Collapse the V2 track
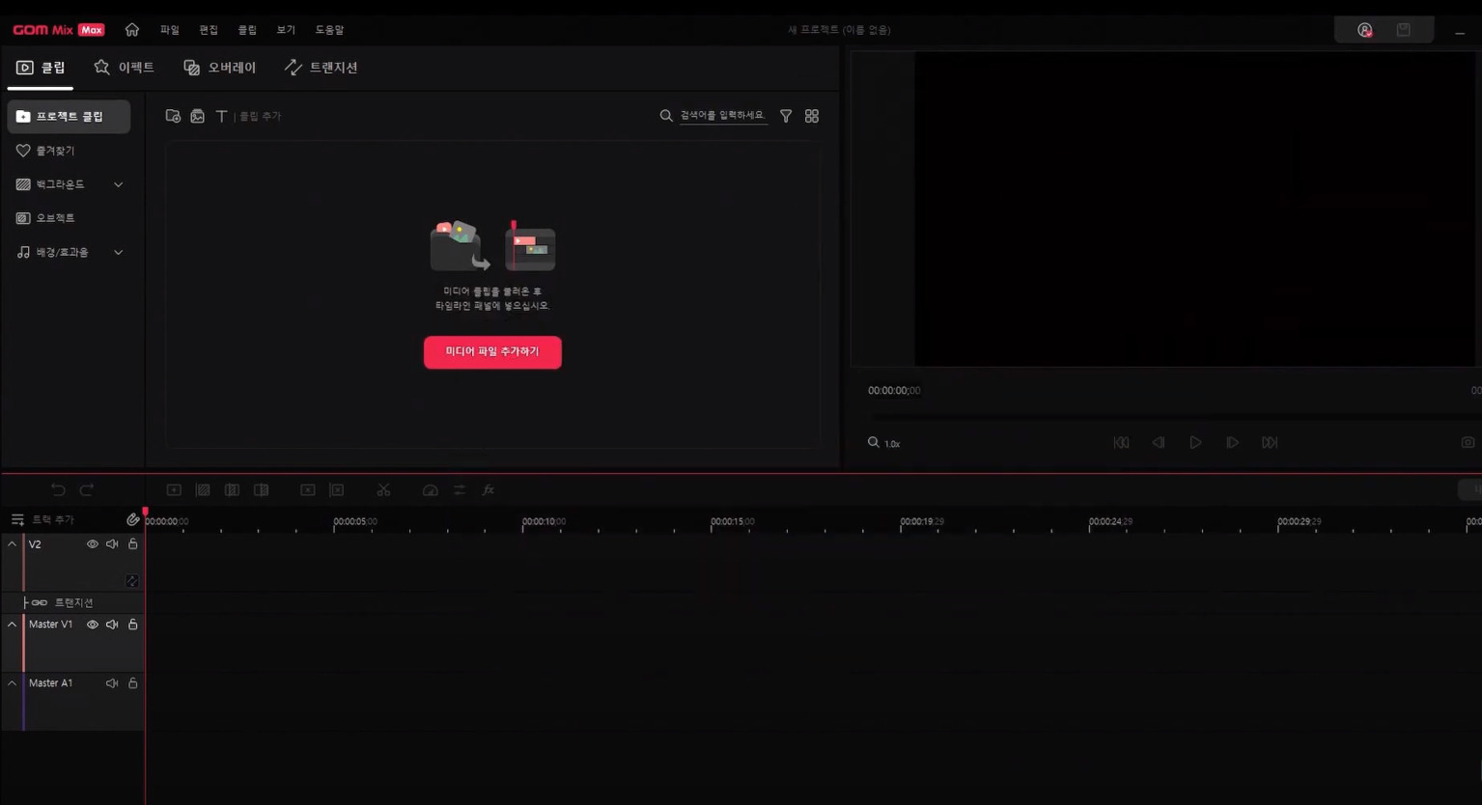Viewport: 1482px width, 805px height. (13, 544)
